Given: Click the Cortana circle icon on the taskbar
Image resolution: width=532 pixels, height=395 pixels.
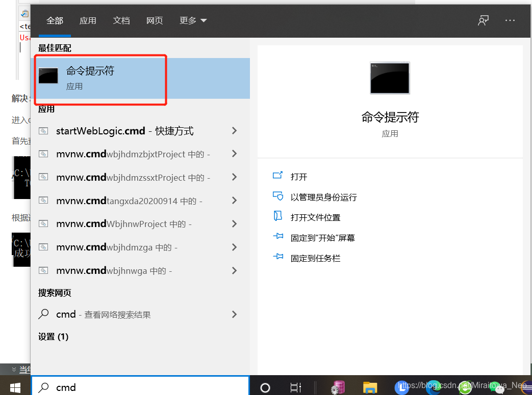Looking at the screenshot, I should click(x=265, y=387).
